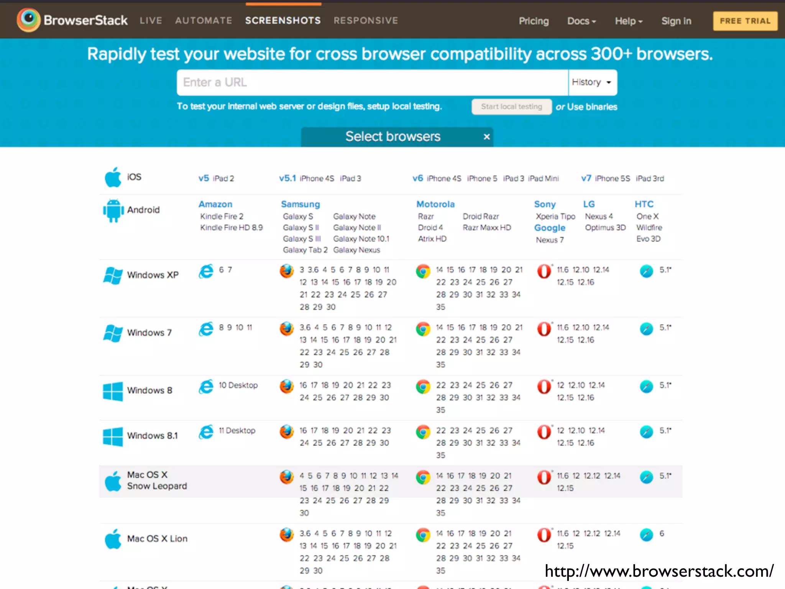Open the Use binaries link
The height and width of the screenshot is (589, 785).
(x=592, y=107)
